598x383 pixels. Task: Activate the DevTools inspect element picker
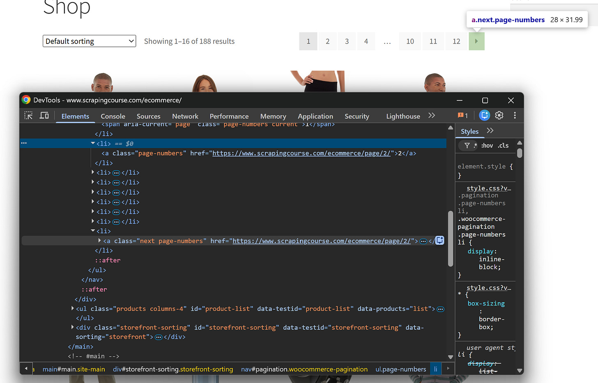pos(28,116)
